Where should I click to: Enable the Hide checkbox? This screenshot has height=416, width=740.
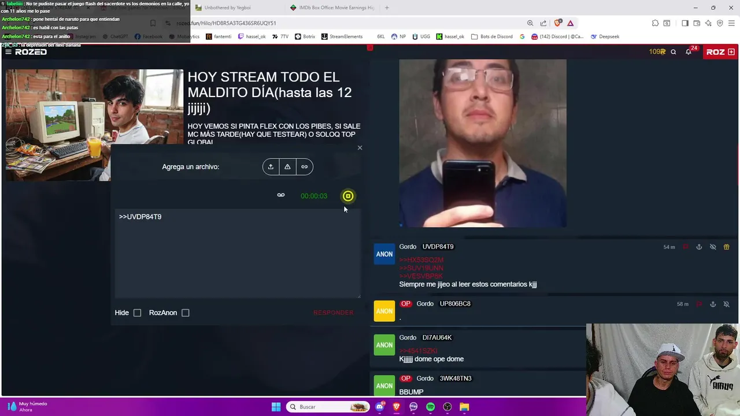coord(137,313)
